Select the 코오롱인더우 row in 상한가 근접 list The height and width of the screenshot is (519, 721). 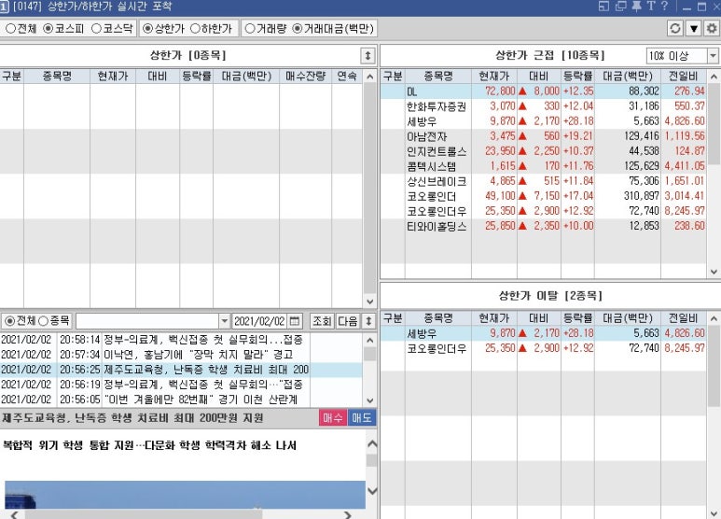(544, 211)
